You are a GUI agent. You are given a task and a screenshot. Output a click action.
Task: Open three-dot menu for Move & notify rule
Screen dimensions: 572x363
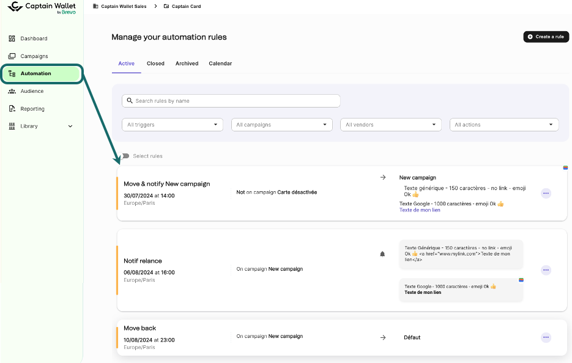[546, 193]
